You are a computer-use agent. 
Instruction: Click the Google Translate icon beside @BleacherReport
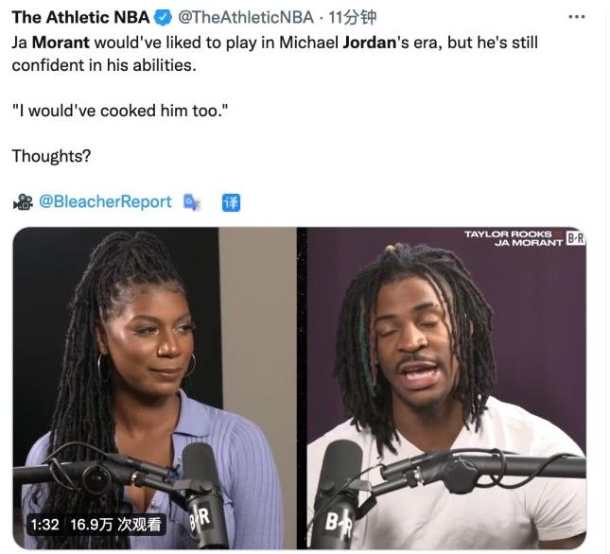pyautogui.click(x=191, y=202)
